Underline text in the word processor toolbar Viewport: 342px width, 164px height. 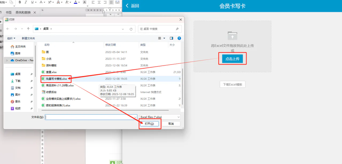click(32, 2)
